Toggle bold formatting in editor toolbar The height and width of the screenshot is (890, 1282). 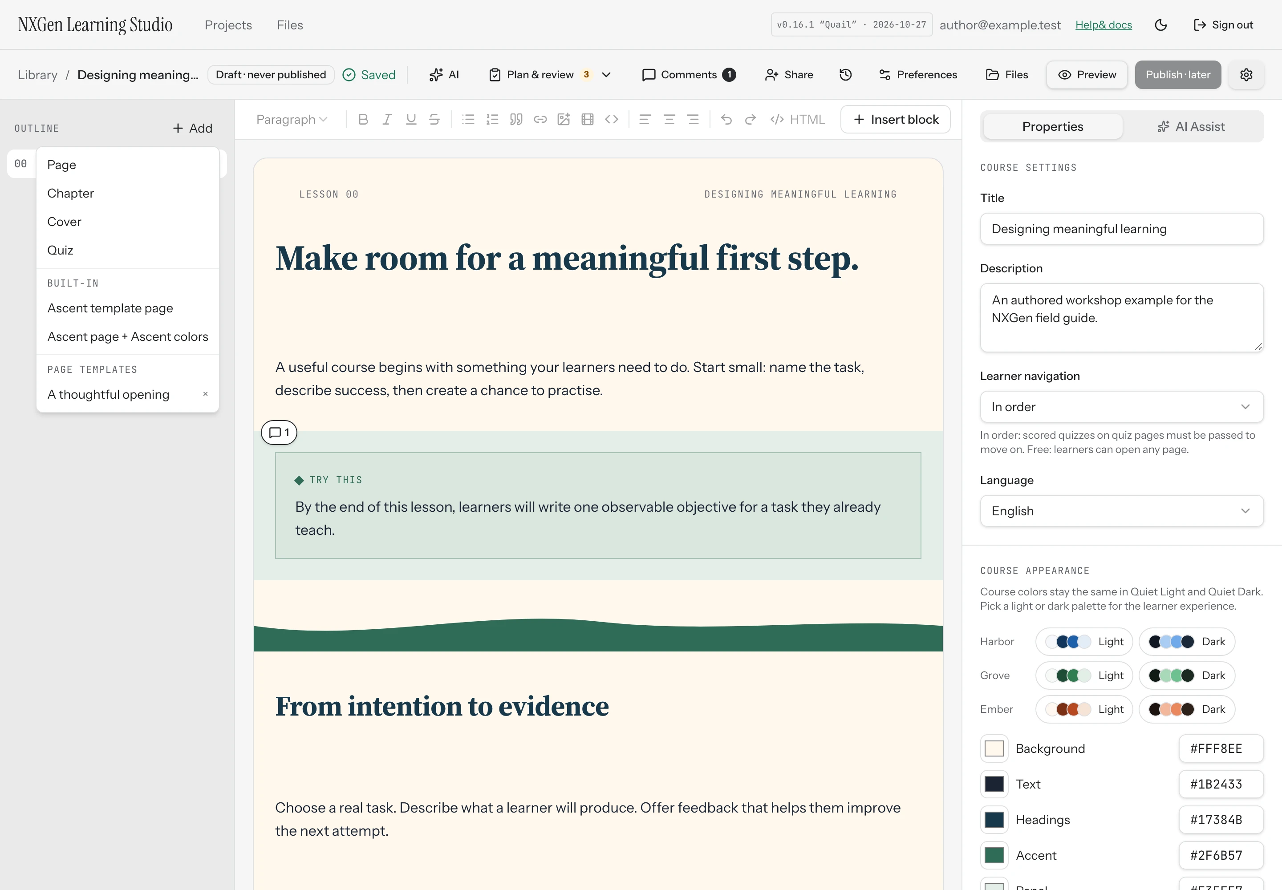(363, 119)
